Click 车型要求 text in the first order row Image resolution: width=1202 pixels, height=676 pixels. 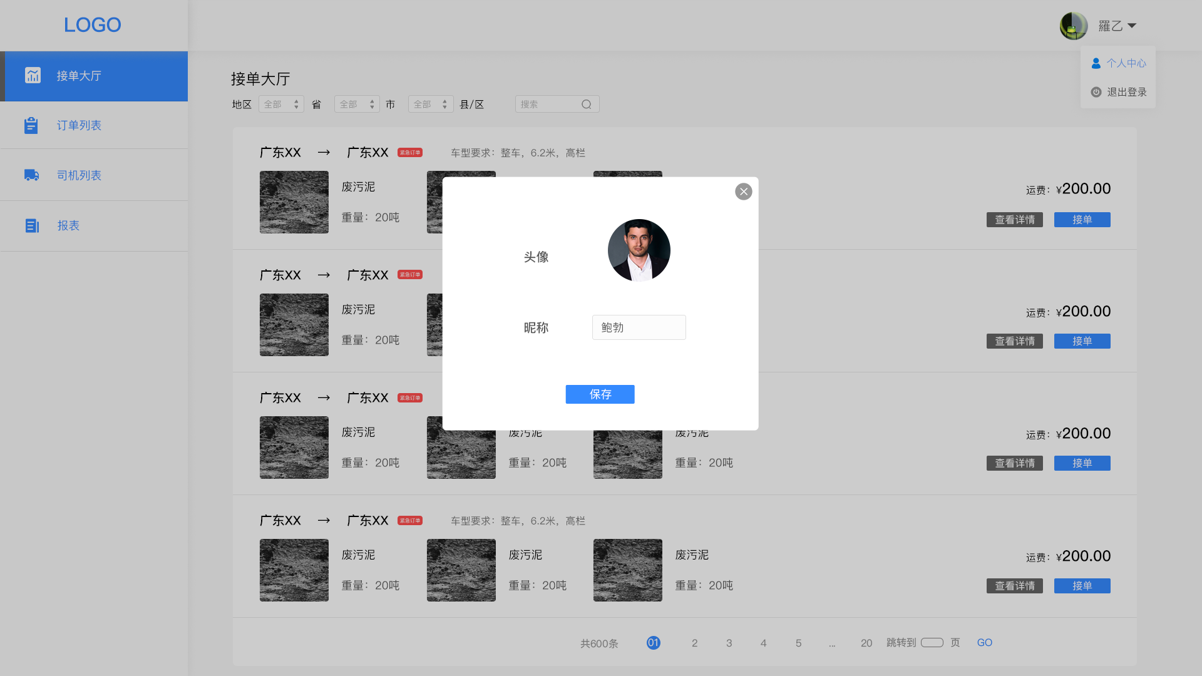[x=518, y=153]
